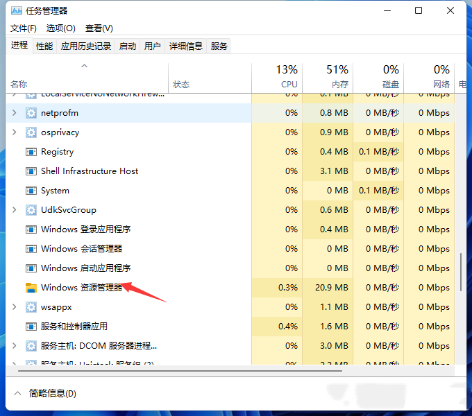The width and height of the screenshot is (472, 416).
Task: Sort by the 磁盘 column header
Action: pyautogui.click(x=378, y=78)
